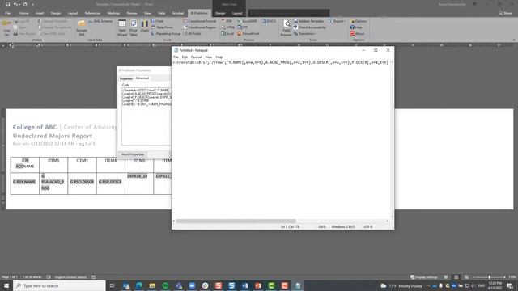
Task: Insert a Repeating Group
Action: (x=166, y=34)
